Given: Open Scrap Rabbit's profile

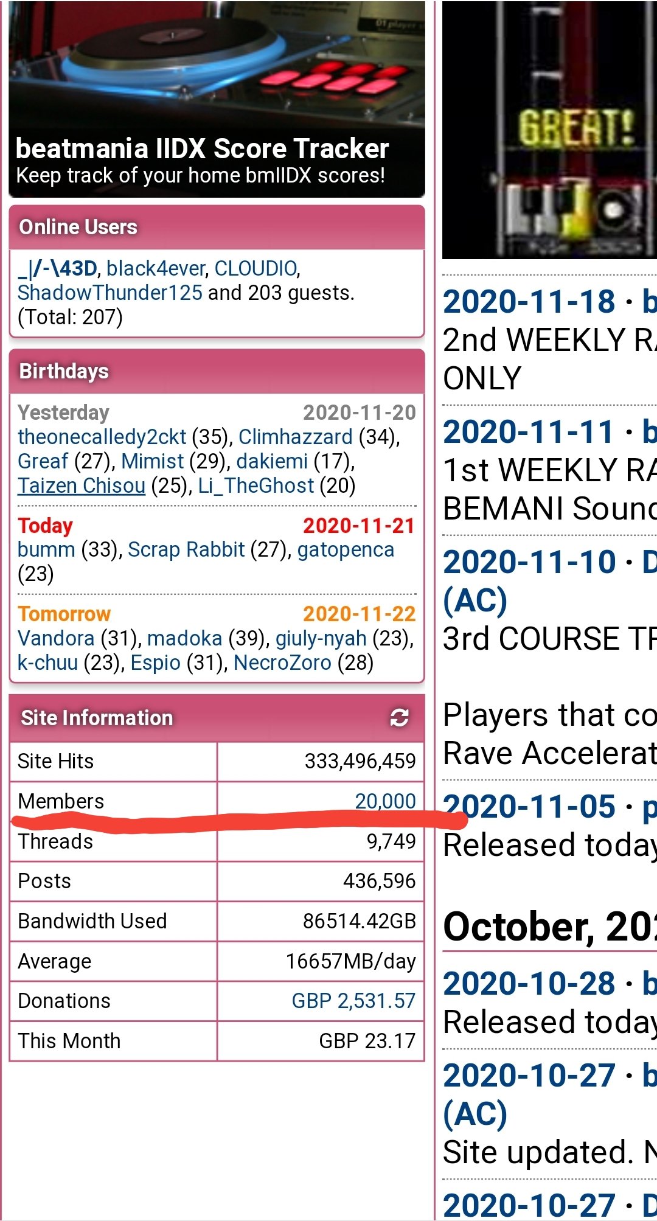Looking at the screenshot, I should pyautogui.click(x=186, y=549).
